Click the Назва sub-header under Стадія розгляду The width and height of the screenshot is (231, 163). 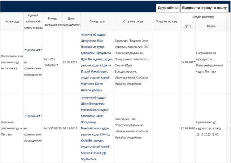[211, 26]
